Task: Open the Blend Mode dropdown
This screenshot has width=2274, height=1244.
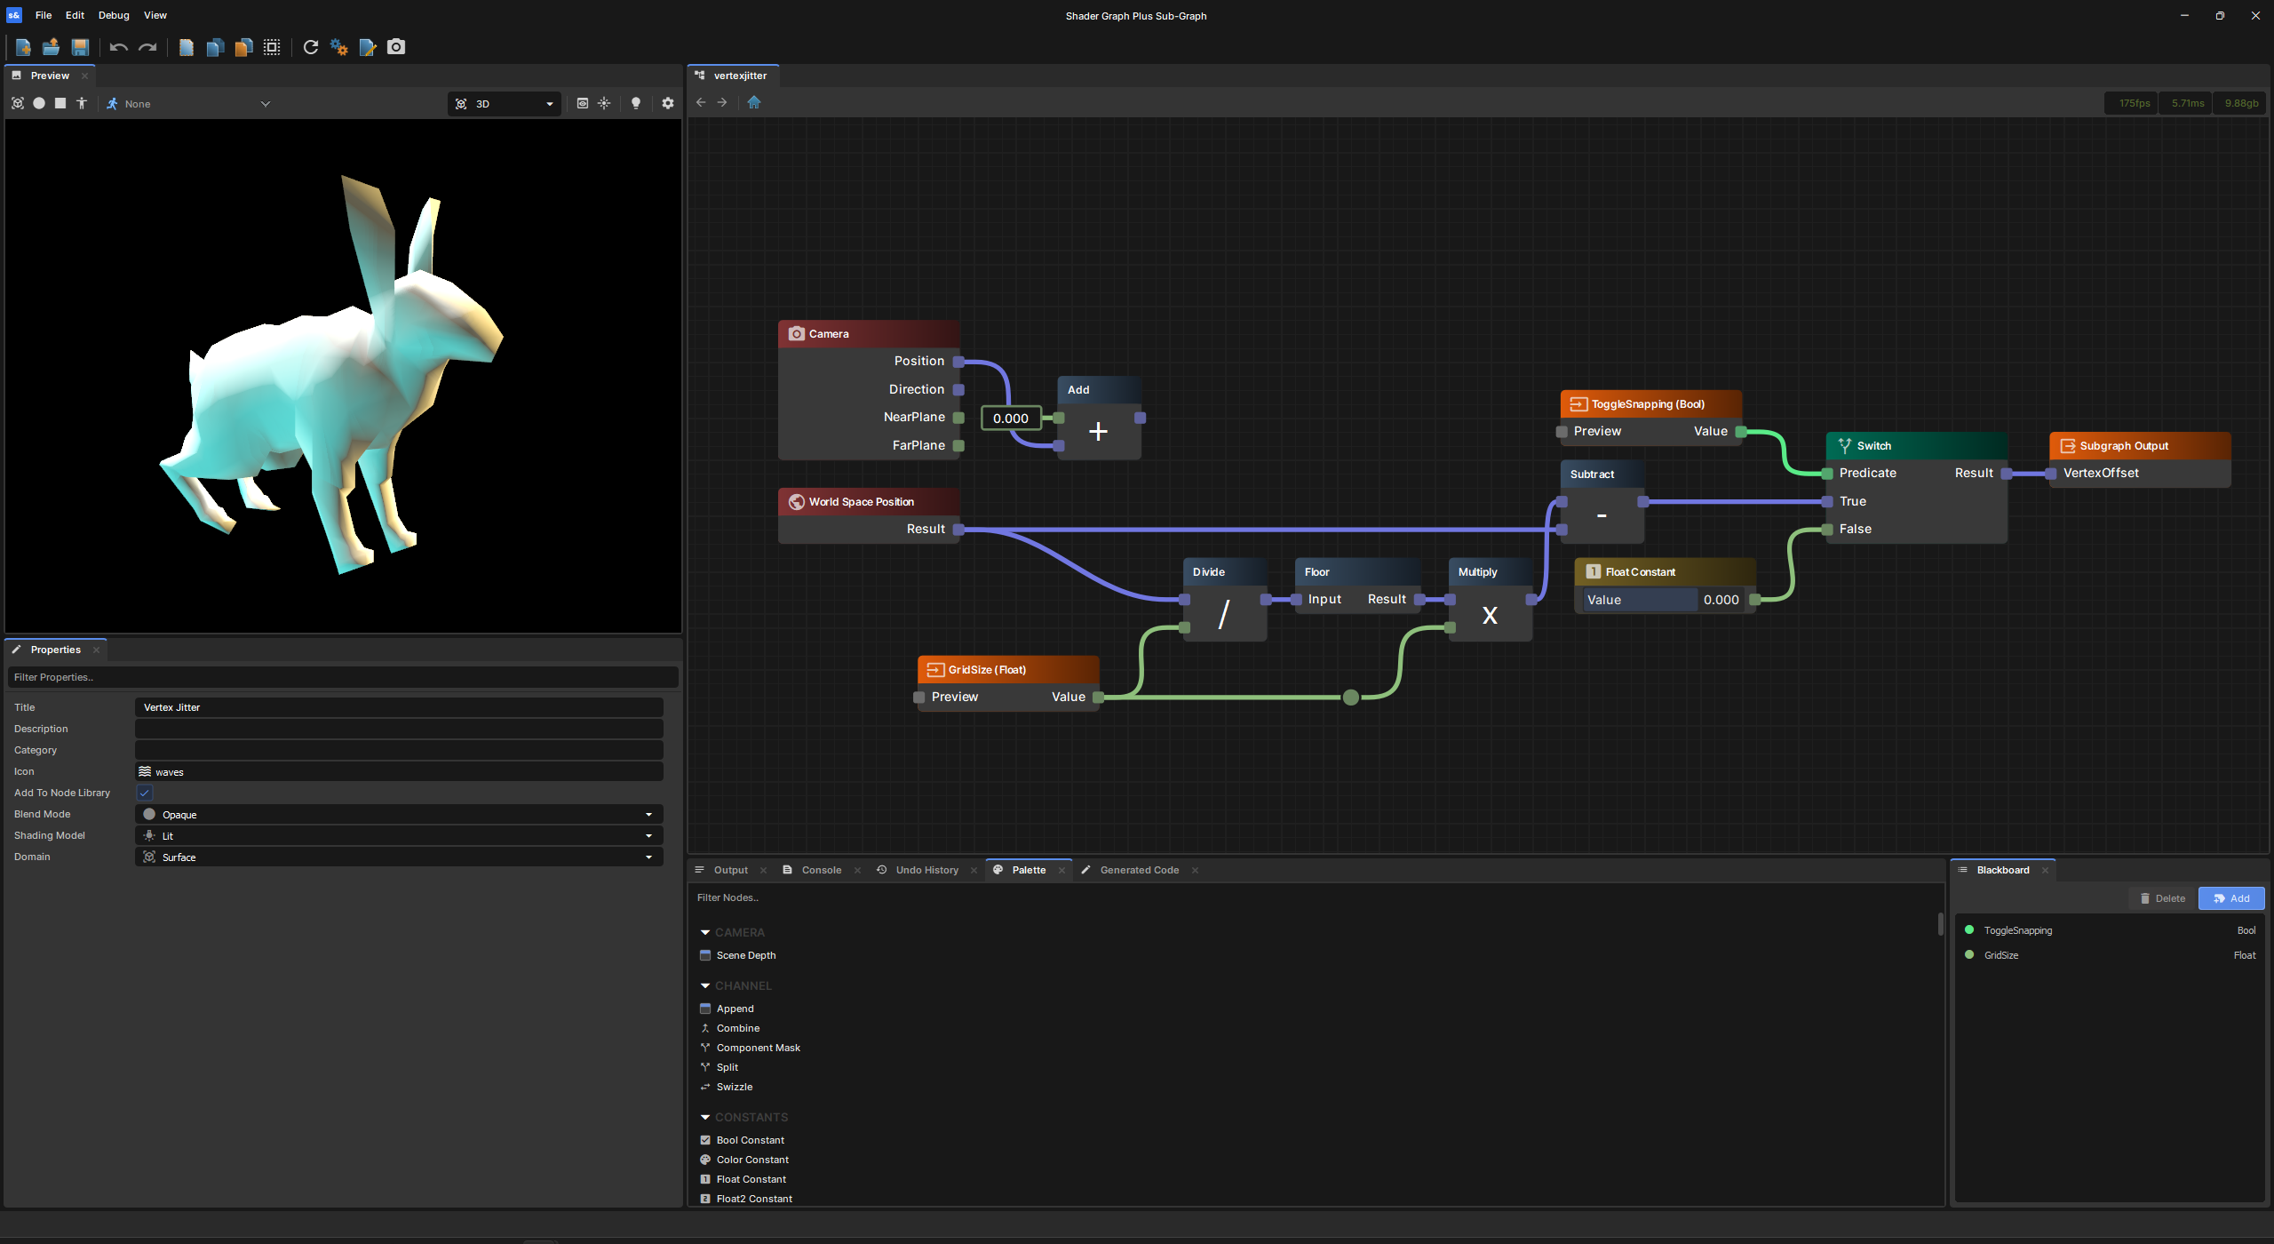Action: 399,814
